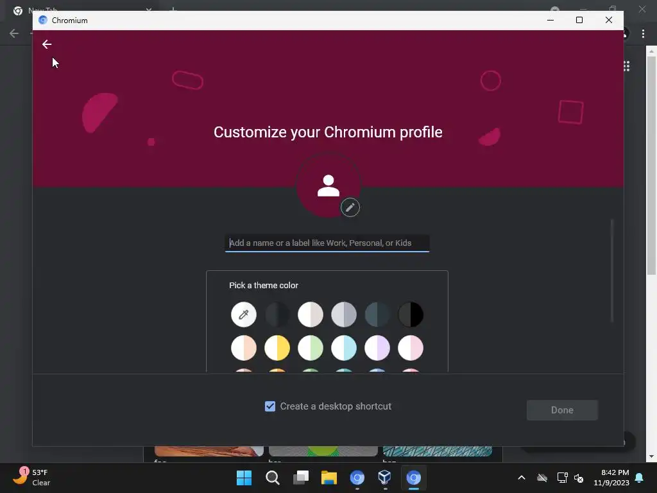The image size is (657, 493).
Task: Open taskbar Search
Action: point(272,478)
